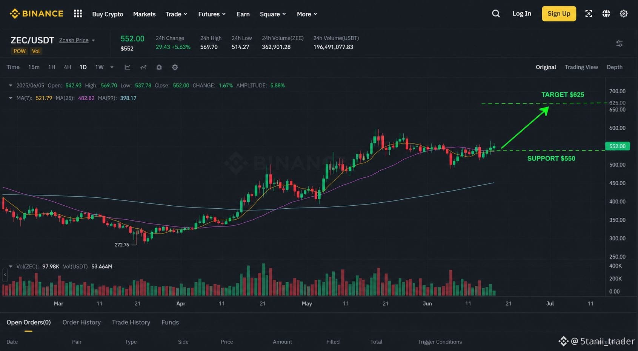Open the Zcash Price pair dropdown arrow
The height and width of the screenshot is (351, 638).
(93, 40)
